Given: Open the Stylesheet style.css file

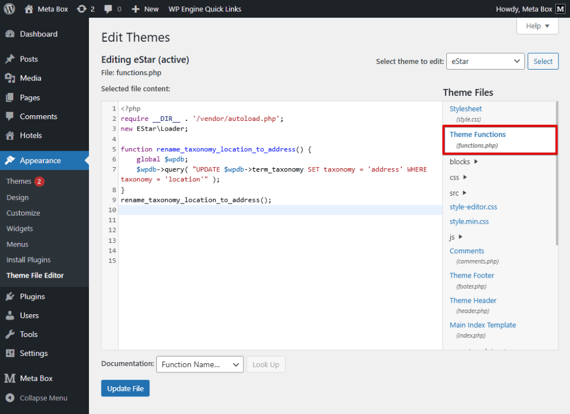Looking at the screenshot, I should (x=465, y=108).
